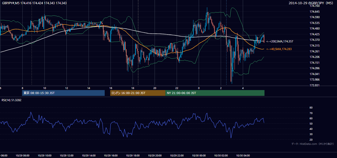337x158 pixels.
Task: Click bottom time label 10/29 12:00
Action: 66,156
